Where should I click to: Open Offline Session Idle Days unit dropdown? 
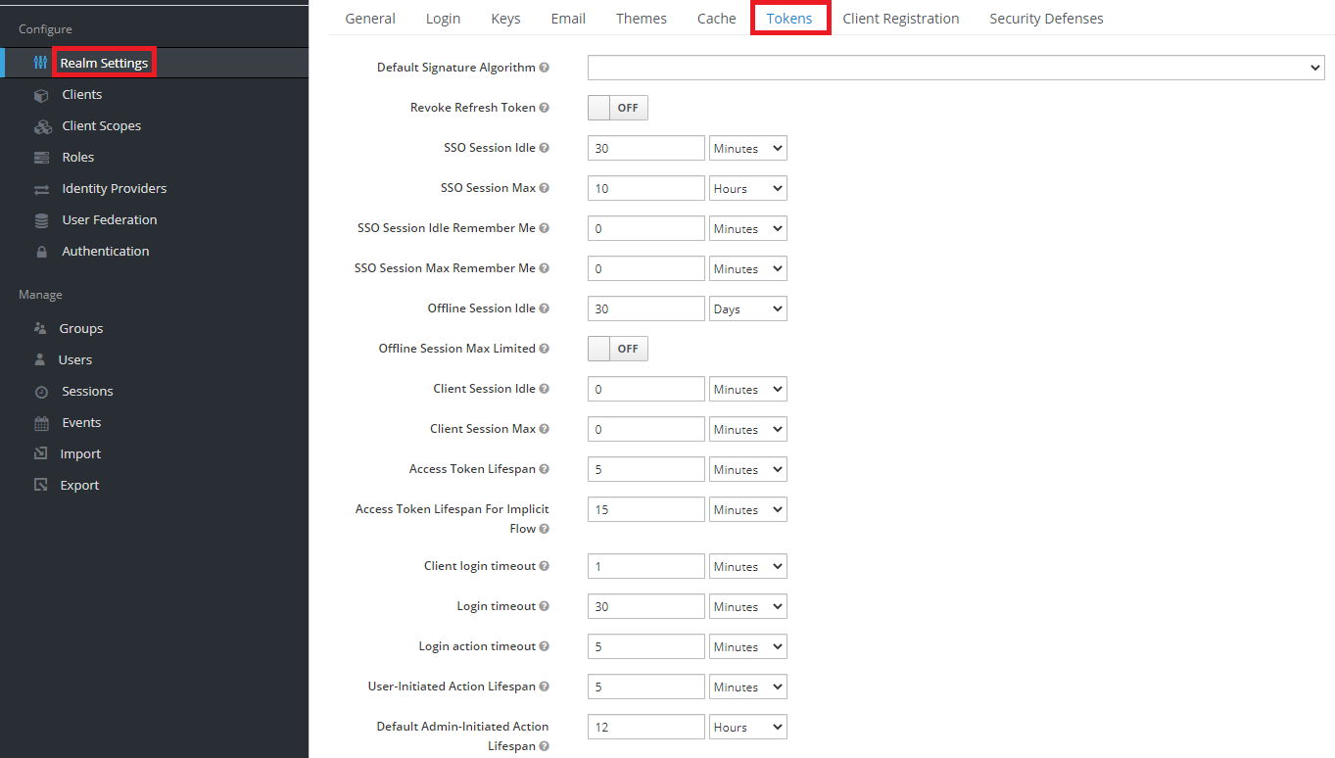748,308
